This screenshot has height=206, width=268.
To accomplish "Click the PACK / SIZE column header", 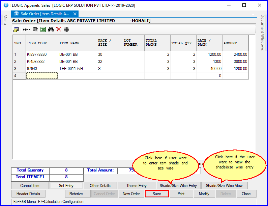I will pos(110,43).
